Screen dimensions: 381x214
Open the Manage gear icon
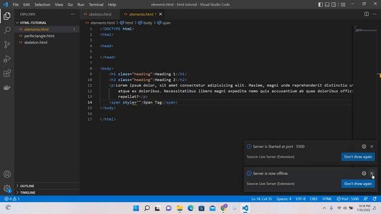pyautogui.click(x=7, y=188)
